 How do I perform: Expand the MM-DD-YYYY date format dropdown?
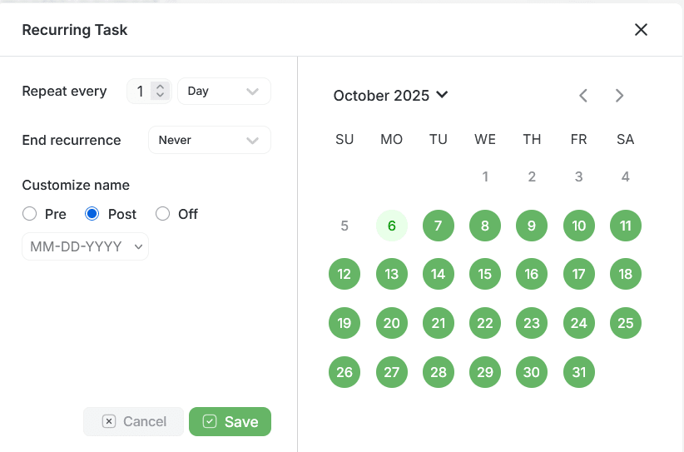tap(86, 246)
